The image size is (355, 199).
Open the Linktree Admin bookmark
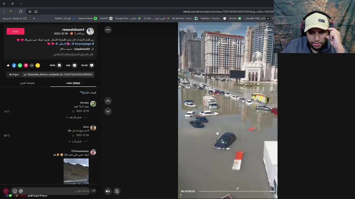[87, 19]
